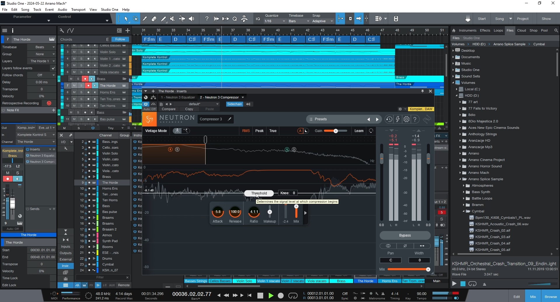Mute The Horde track in arrangement
This screenshot has height=302, width=560.
[74, 86]
